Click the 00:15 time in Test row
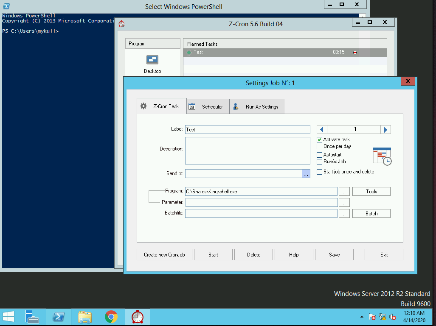 pos(339,52)
